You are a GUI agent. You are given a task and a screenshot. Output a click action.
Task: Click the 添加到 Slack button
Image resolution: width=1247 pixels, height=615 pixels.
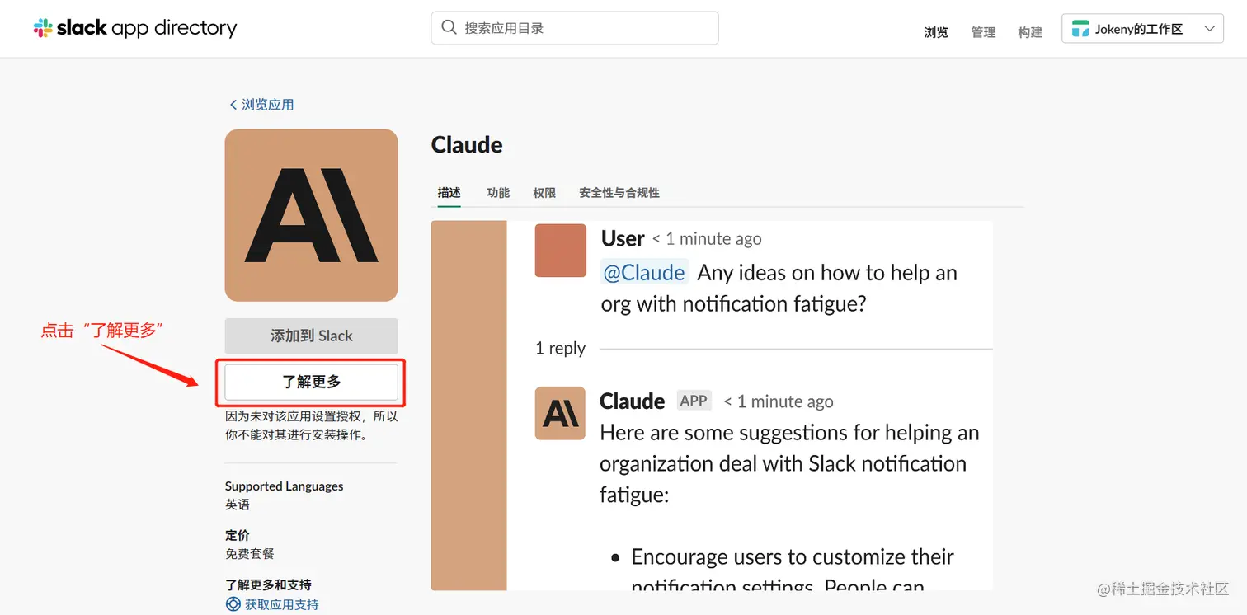(x=312, y=336)
